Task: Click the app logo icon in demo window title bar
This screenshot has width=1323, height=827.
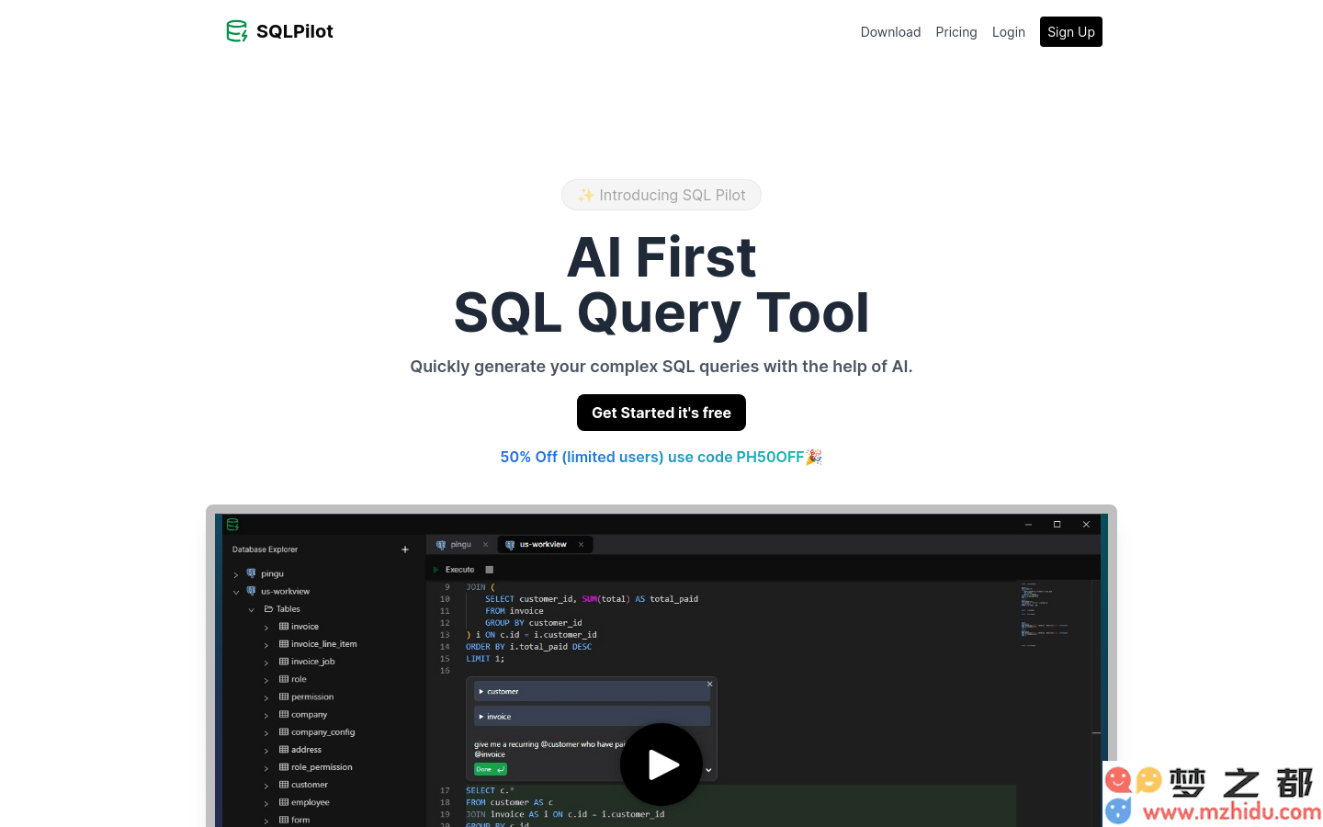Action: pos(232,525)
